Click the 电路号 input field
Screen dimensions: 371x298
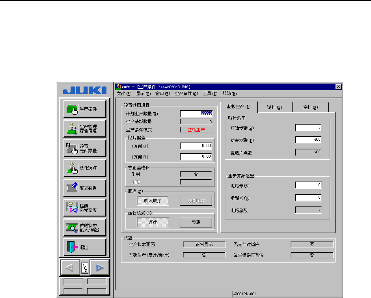click(309, 185)
